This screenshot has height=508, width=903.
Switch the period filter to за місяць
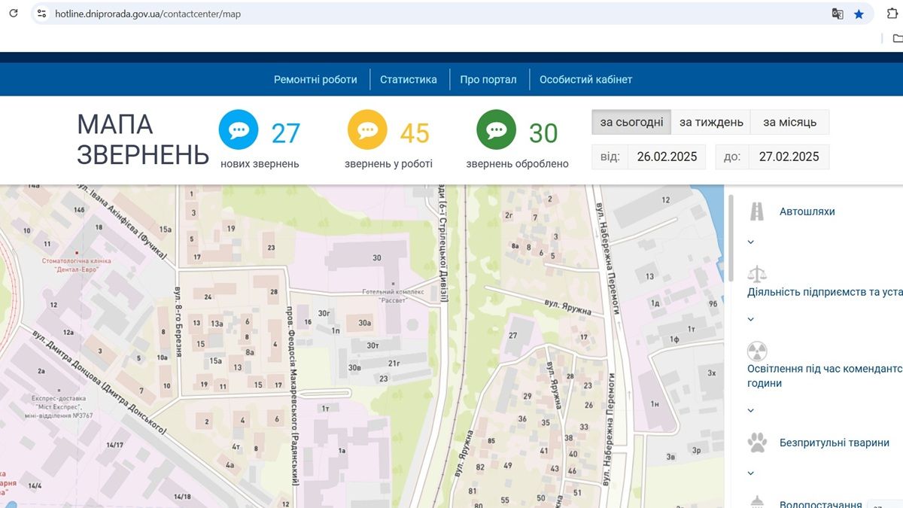(789, 122)
